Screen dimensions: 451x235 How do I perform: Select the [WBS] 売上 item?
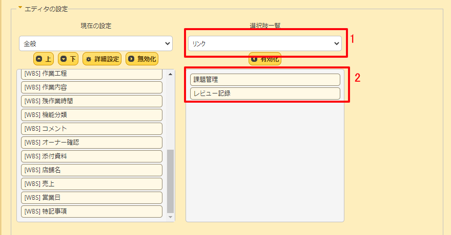[92, 184]
